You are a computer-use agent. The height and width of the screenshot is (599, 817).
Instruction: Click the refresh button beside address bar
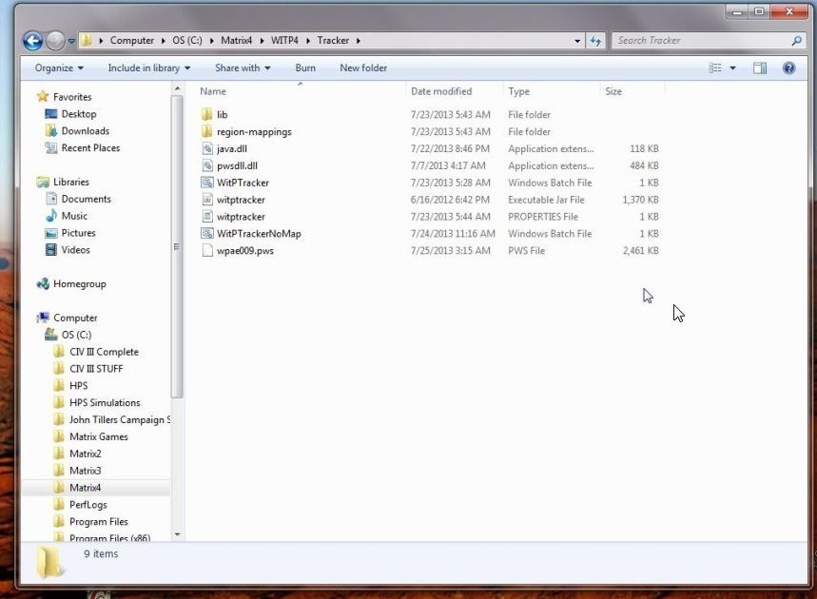pyautogui.click(x=595, y=41)
